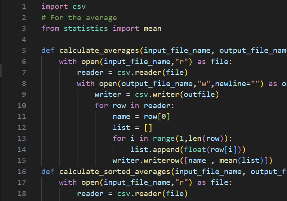Click 'mean' in the line 3 import

pyautogui.click(x=152, y=29)
